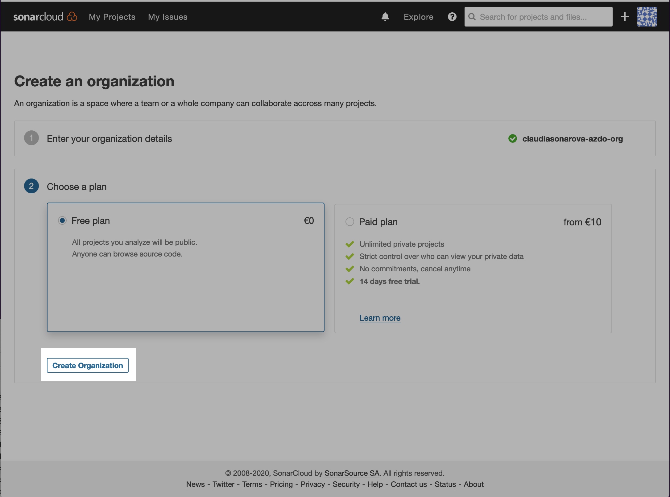Viewport: 670px width, 497px height.
Task: Click the Learn more link
Action: tap(380, 317)
